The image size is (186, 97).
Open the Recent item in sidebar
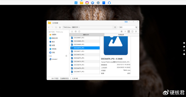(x=52, y=42)
